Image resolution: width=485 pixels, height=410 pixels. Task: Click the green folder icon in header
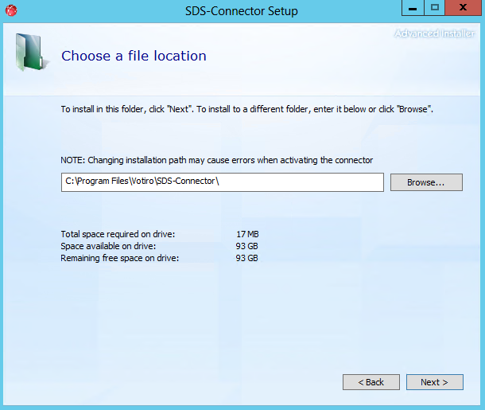coord(31,52)
